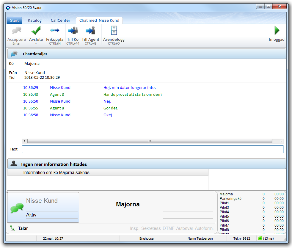This screenshot has width=292, height=248.
Task: Click the 'Nej.' chat message
Action: pos(107,101)
